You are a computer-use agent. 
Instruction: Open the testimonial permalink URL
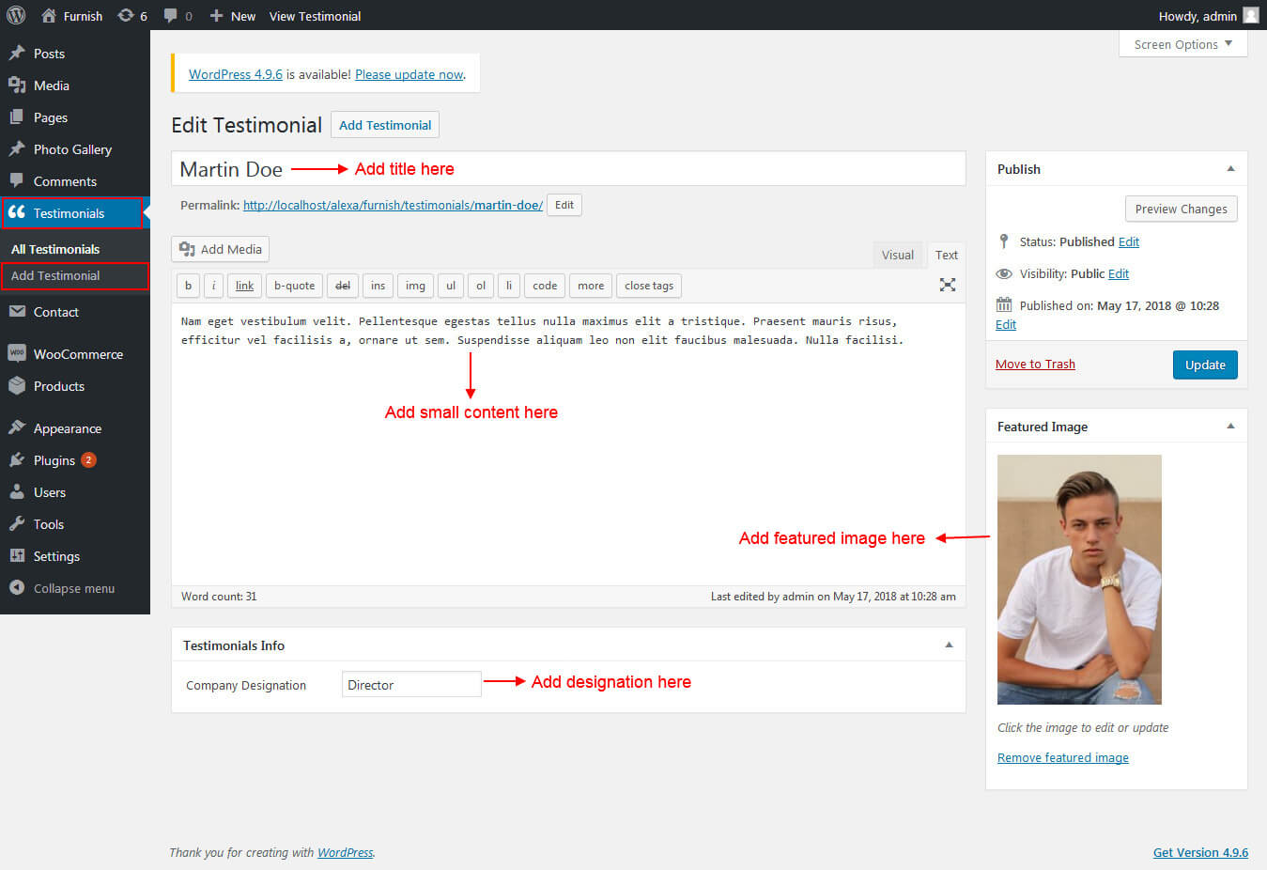click(393, 205)
